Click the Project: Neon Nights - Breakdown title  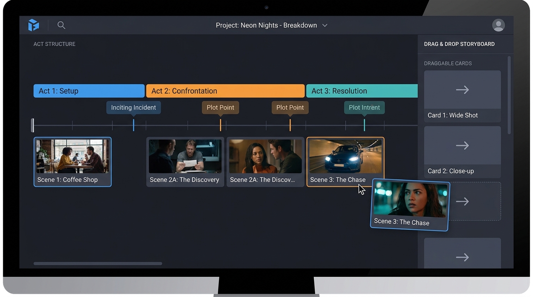point(266,25)
